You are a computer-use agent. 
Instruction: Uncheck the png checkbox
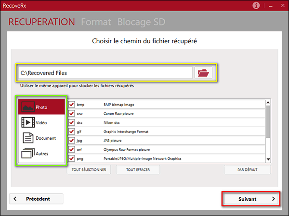[72, 158]
